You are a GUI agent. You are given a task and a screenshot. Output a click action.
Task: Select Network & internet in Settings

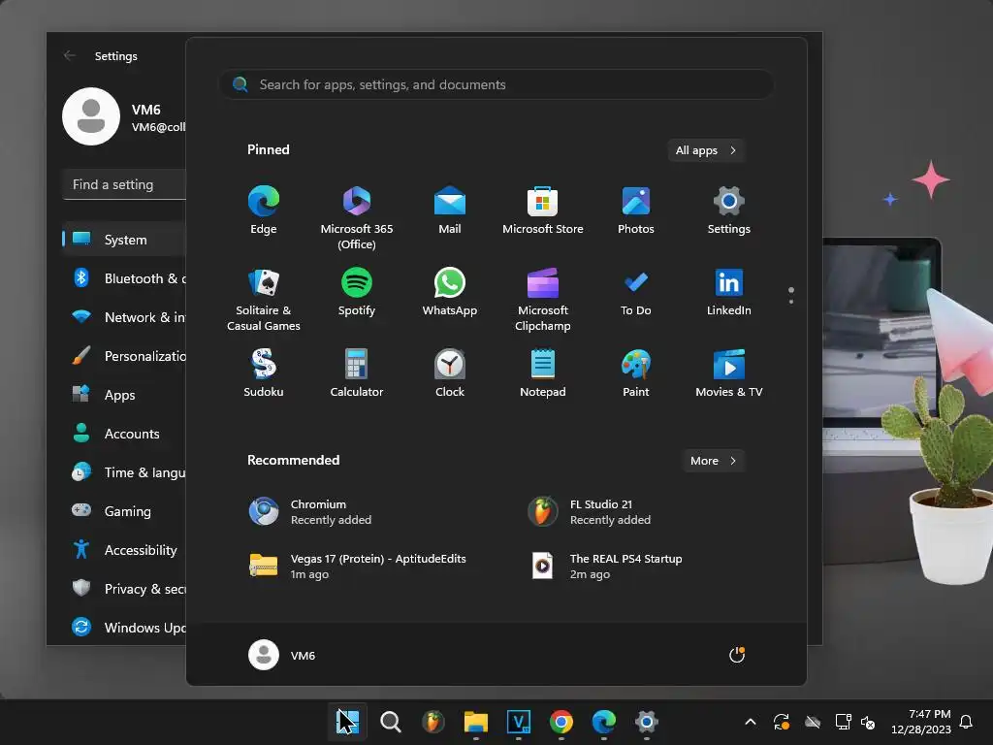coord(125,317)
